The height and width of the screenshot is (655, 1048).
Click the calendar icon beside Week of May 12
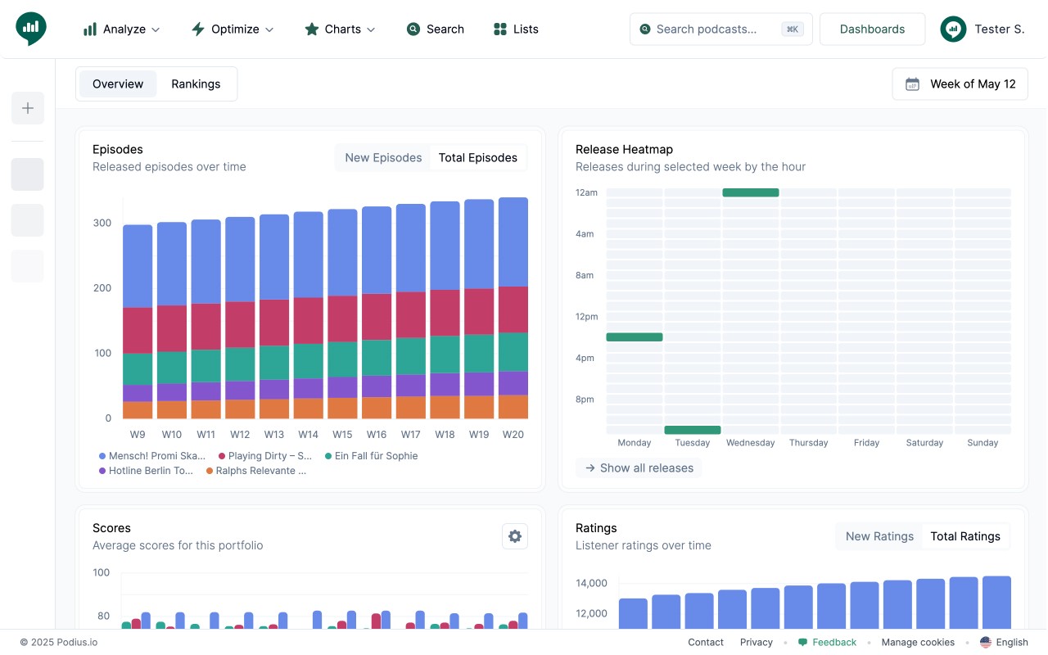coord(912,84)
